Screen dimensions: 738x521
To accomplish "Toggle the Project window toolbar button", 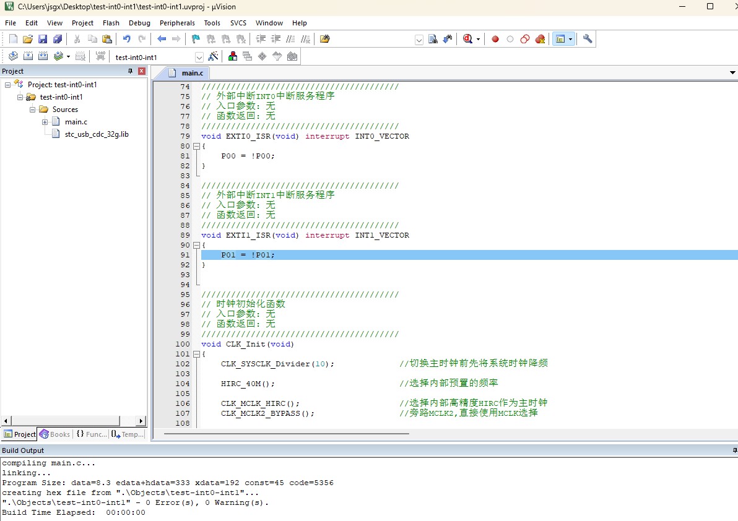I will 560,39.
